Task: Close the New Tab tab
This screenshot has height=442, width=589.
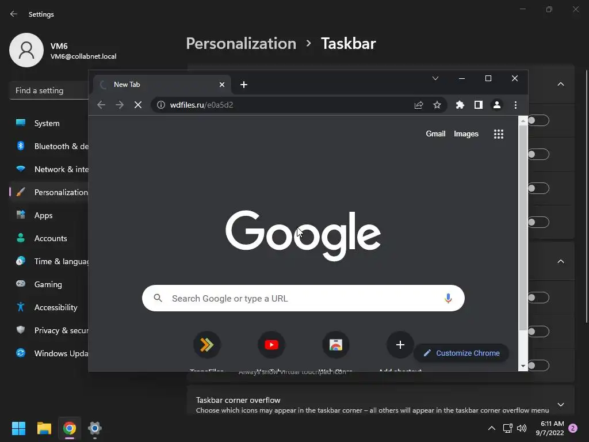Action: click(222, 85)
